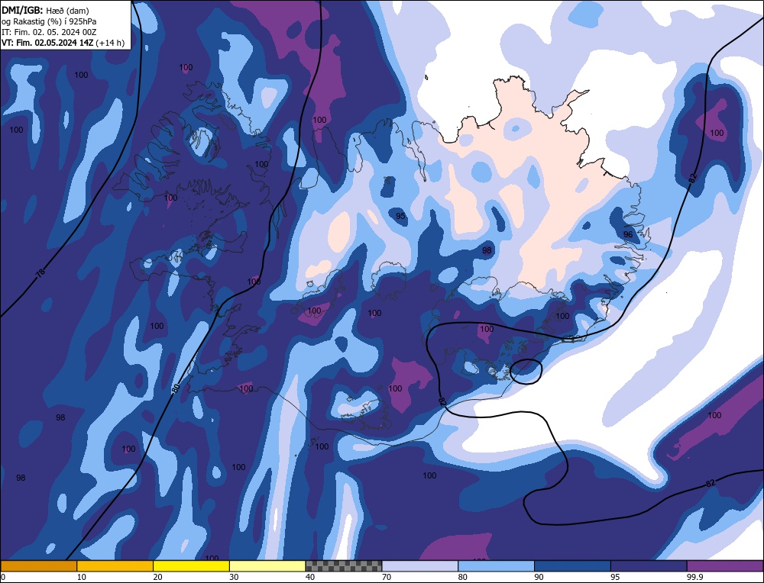Click the '20' legend scale label
Image resolution: width=764 pixels, height=583 pixels.
coord(158,577)
